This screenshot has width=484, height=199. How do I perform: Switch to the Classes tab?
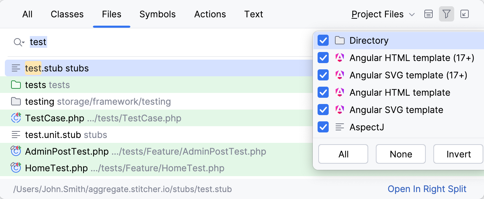click(x=67, y=14)
